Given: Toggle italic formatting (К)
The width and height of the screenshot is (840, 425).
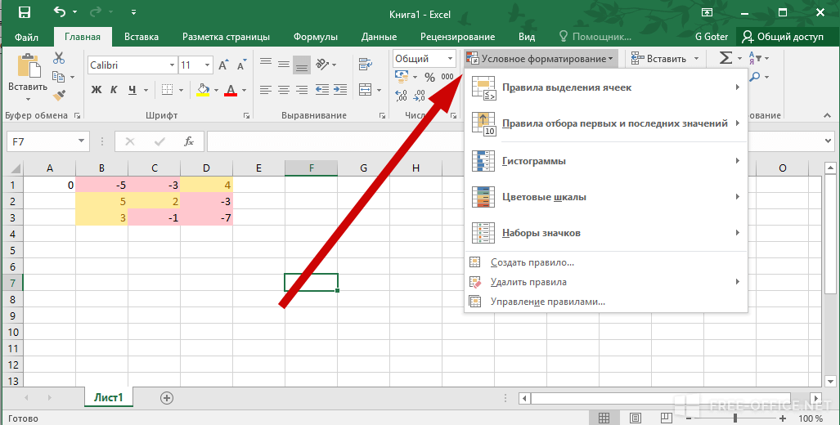Looking at the screenshot, I should (114, 90).
